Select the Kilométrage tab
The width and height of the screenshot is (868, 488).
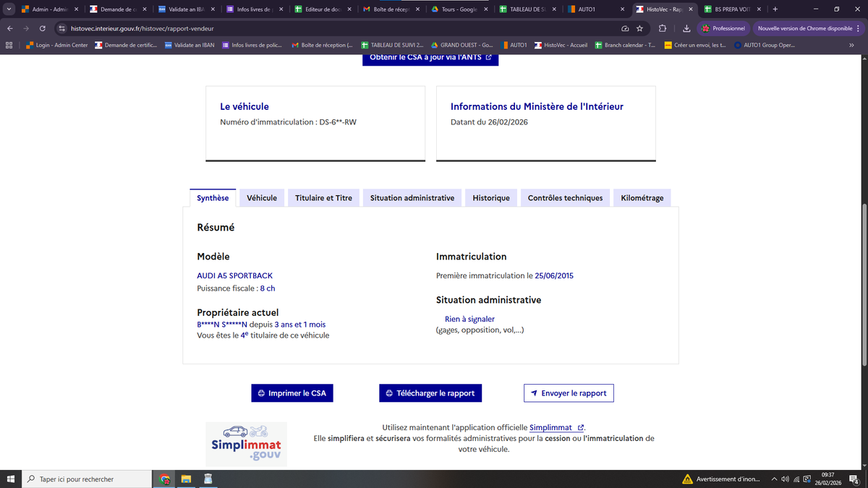[x=642, y=198]
